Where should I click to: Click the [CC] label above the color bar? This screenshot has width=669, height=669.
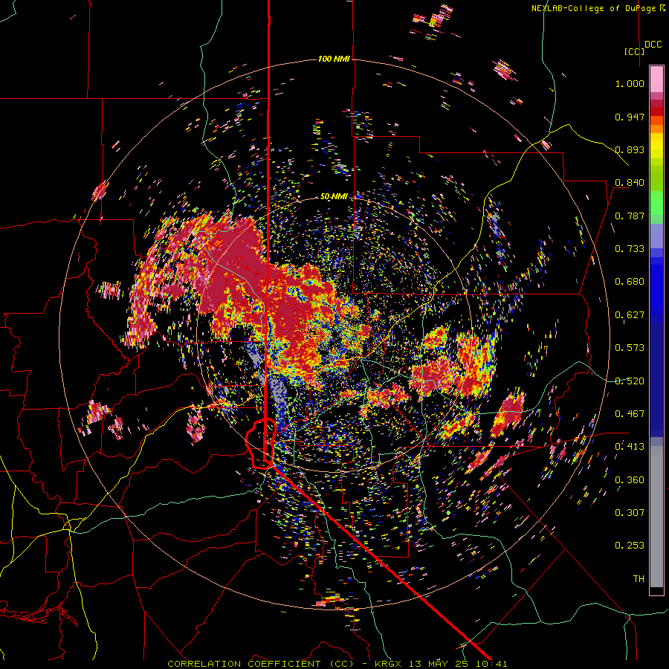click(634, 51)
